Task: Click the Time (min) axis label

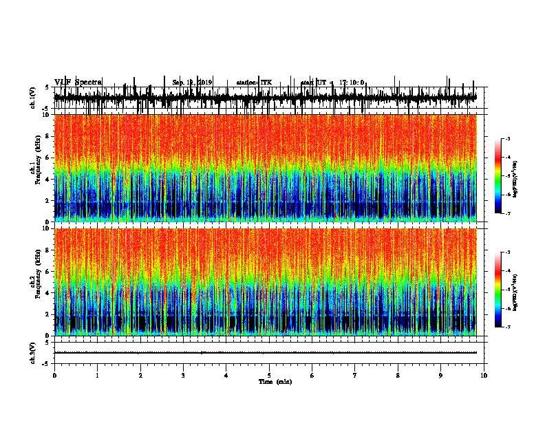Action: click(x=275, y=381)
